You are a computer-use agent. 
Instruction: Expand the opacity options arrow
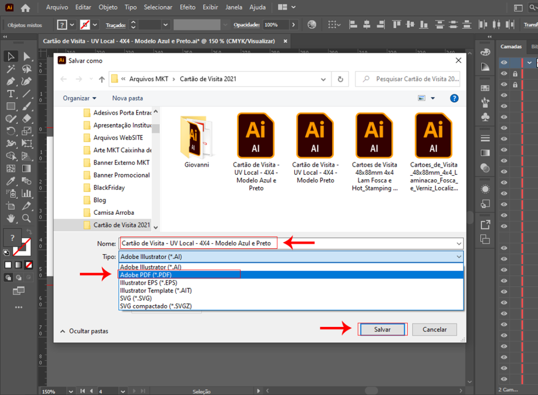(293, 25)
